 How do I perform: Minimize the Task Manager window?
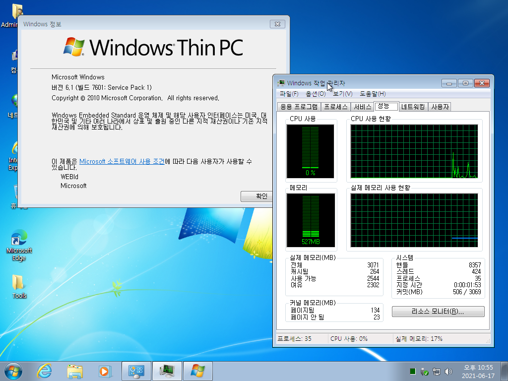tap(449, 83)
